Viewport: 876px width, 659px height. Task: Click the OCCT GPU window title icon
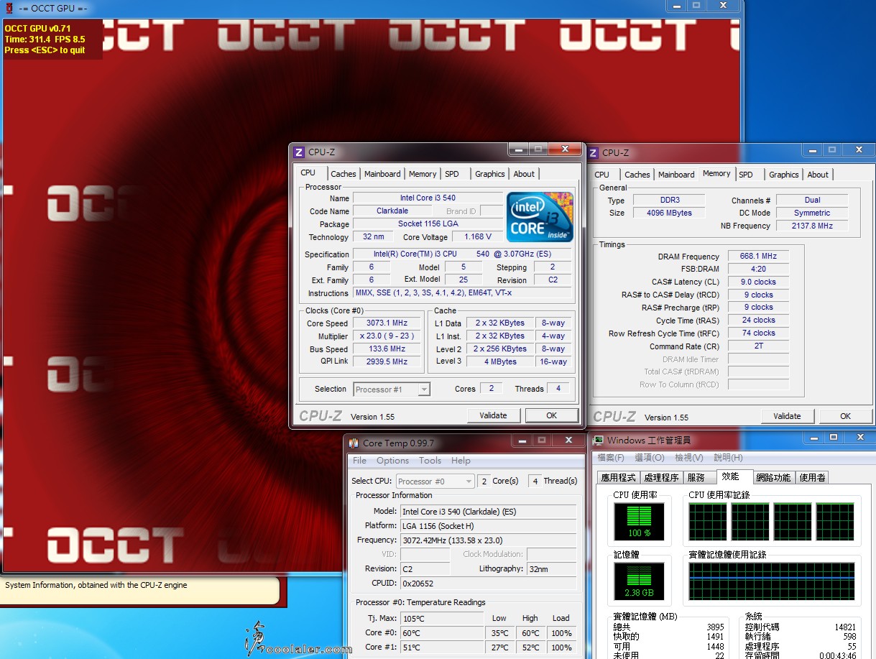(9, 8)
